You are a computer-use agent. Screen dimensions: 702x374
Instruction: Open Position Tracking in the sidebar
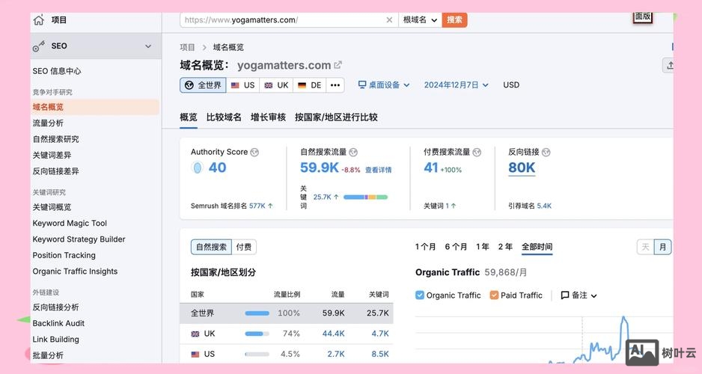64,256
